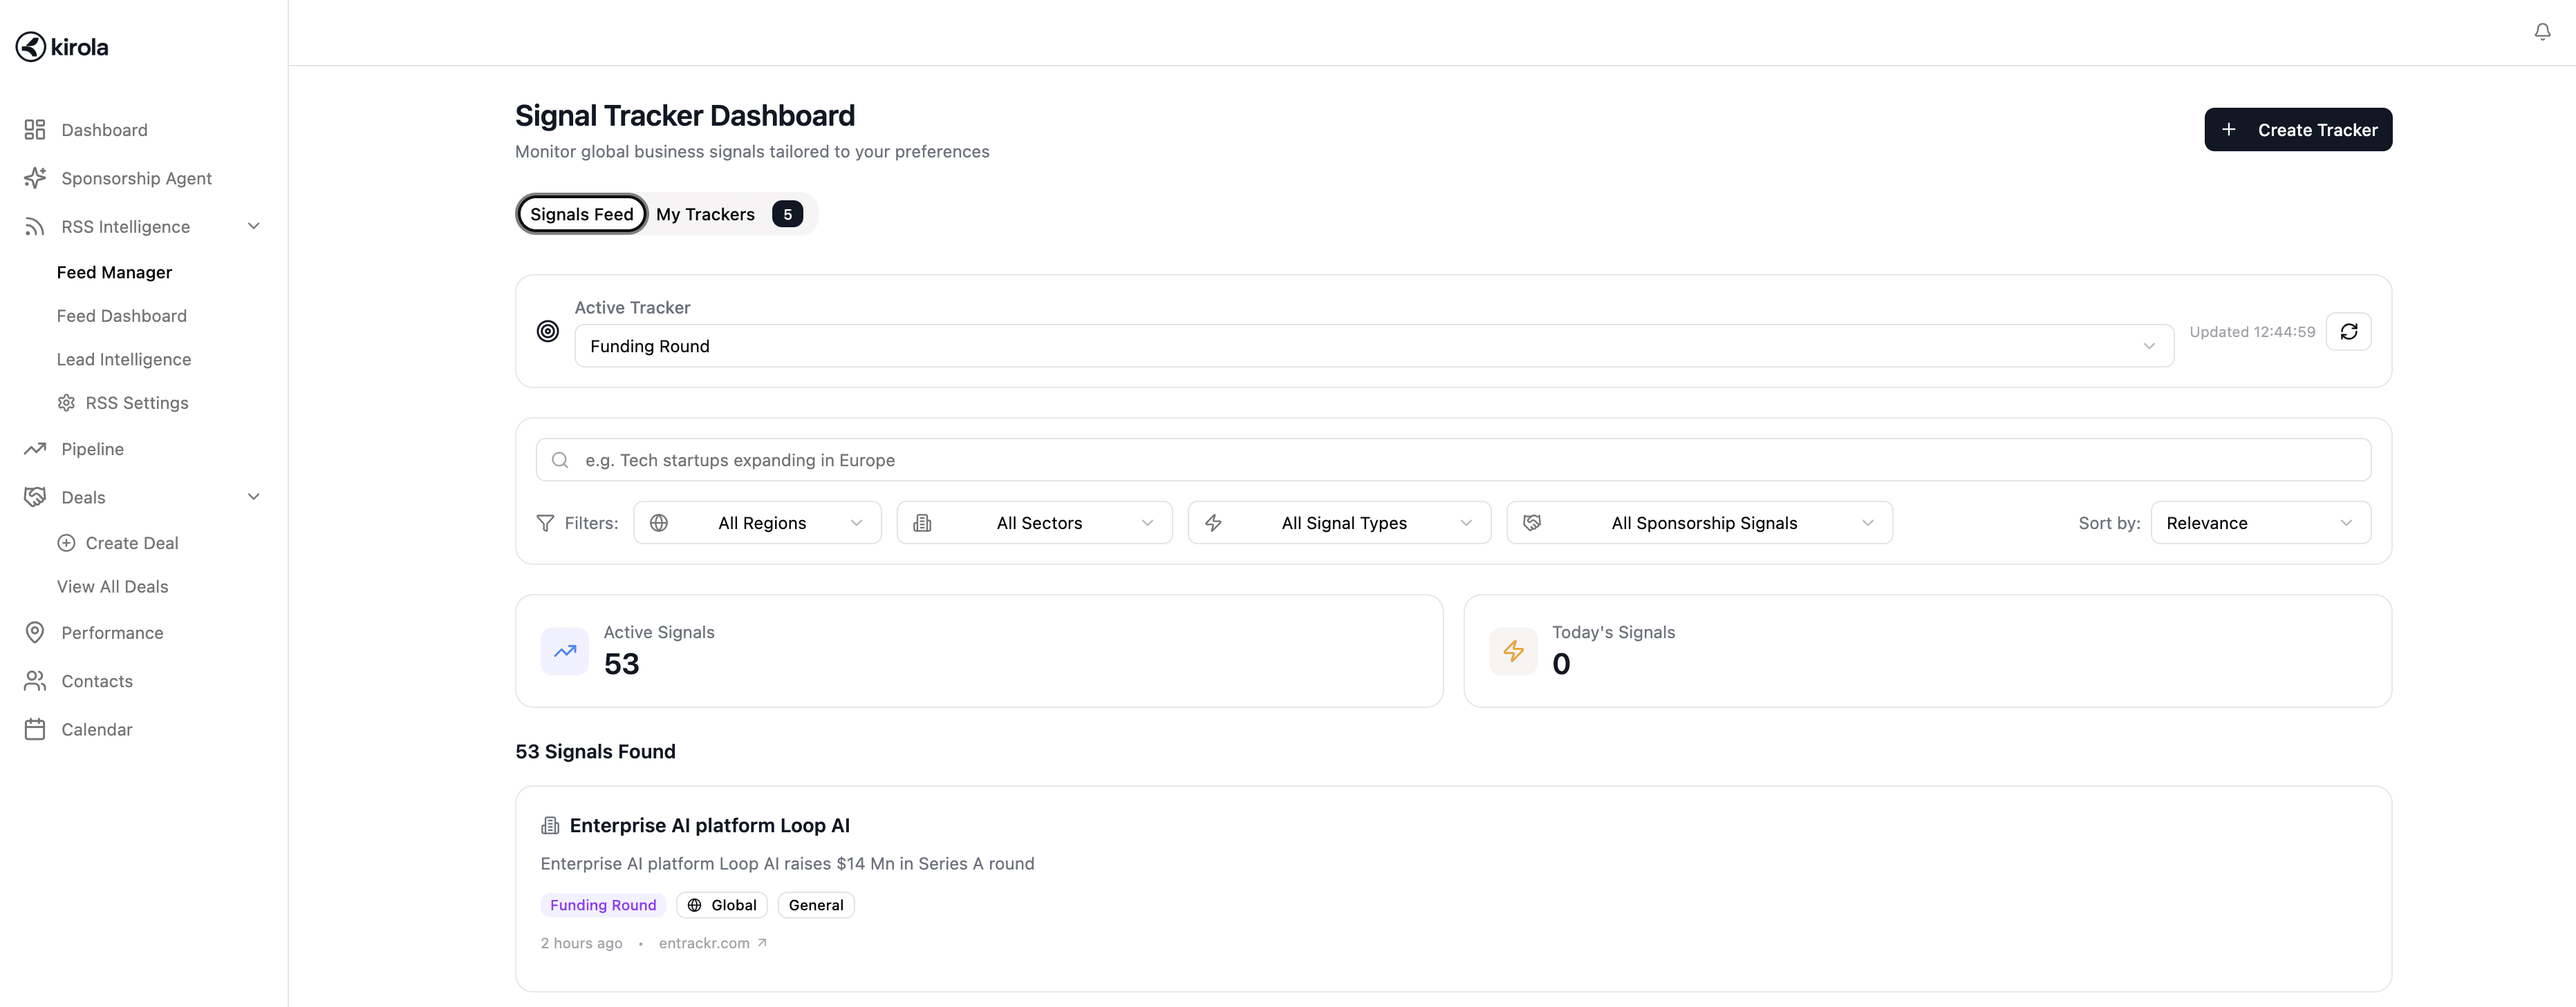Click the refresh signals icon button
Screen dimensions: 2576x1007
click(2348, 332)
